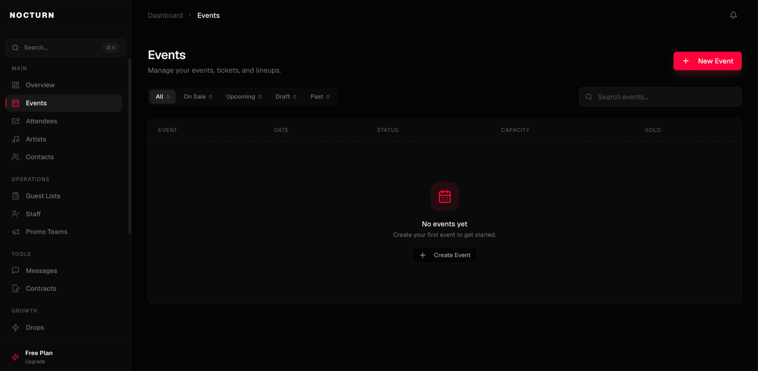Click the STATUS column header
This screenshot has height=371, width=758.
point(388,130)
